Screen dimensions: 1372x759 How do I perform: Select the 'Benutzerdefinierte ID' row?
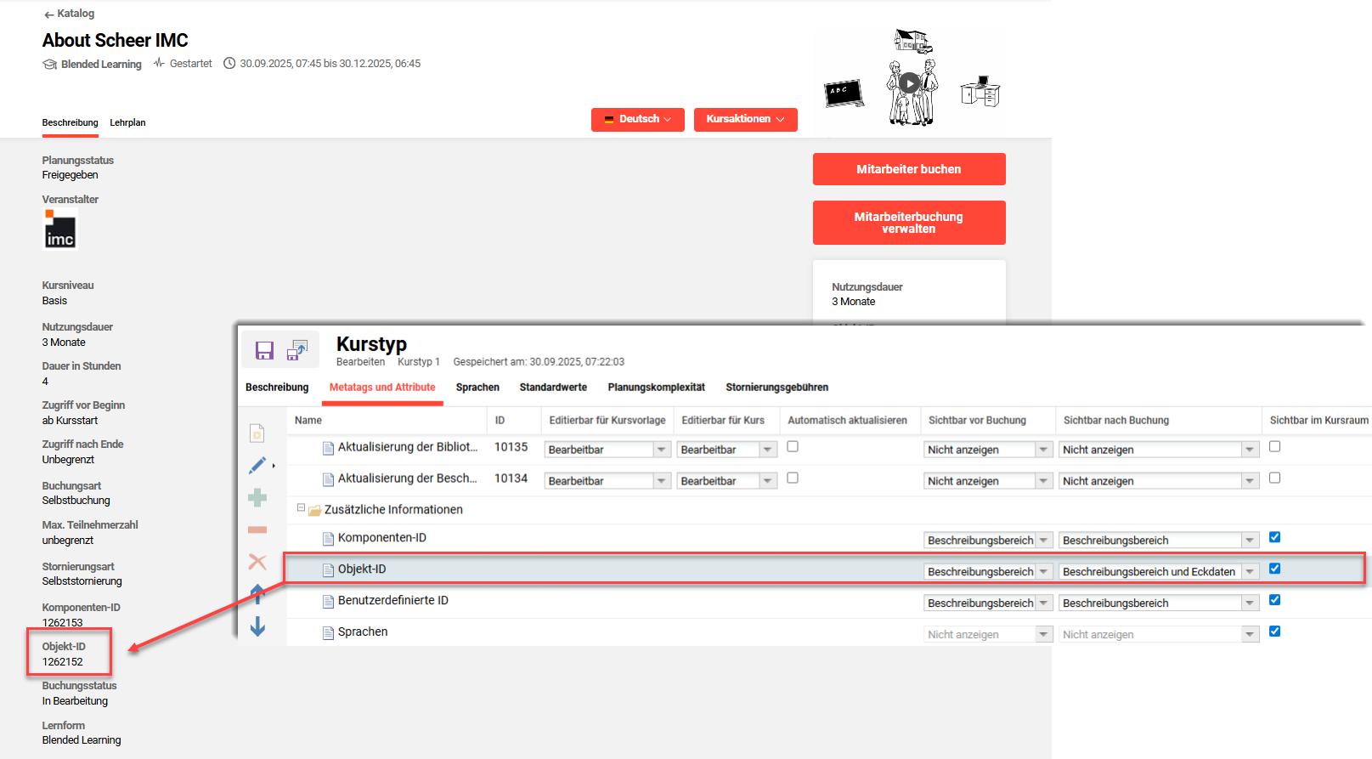coord(392,601)
